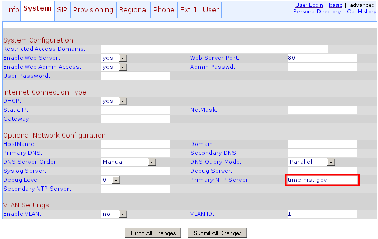
Task: Open the Ext 1 tab
Action: click(188, 10)
